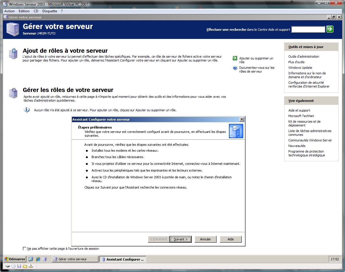345x272 pixels.
Task: Click the Annuler button
Action: pos(206,239)
